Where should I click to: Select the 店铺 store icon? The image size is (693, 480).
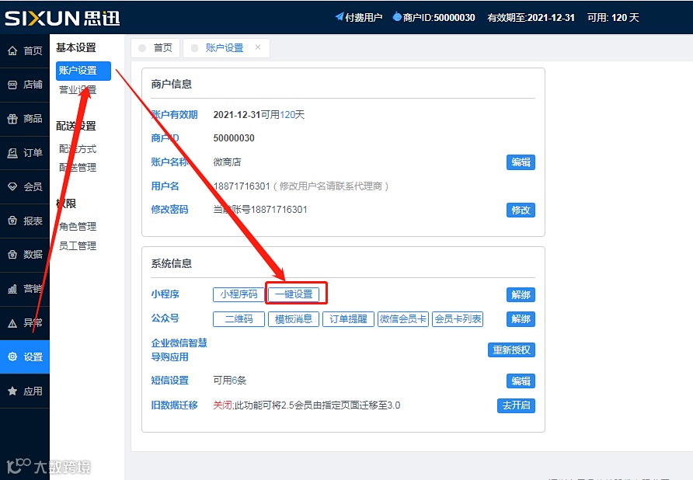(25, 84)
